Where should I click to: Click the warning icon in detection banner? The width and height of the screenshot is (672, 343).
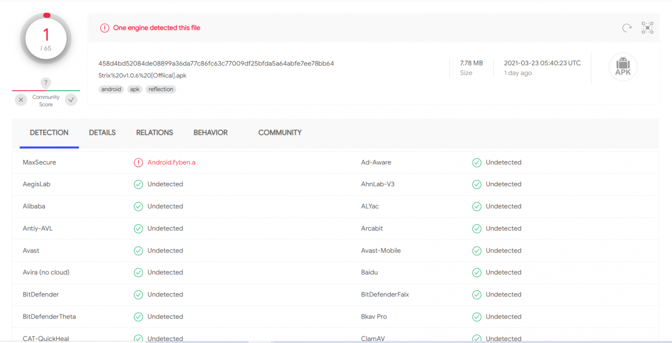pos(105,28)
